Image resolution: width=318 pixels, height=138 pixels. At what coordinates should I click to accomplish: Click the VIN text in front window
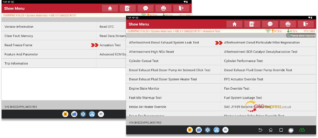(145, 123)
